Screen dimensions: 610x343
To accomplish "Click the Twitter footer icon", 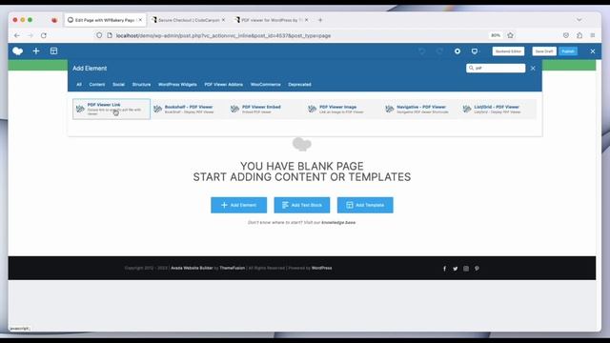I will (456, 269).
